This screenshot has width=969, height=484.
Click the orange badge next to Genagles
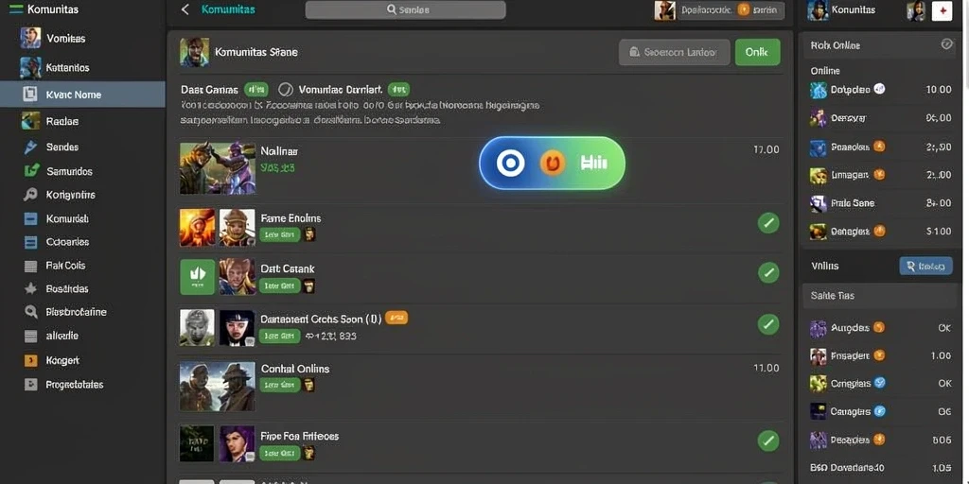coord(879,231)
